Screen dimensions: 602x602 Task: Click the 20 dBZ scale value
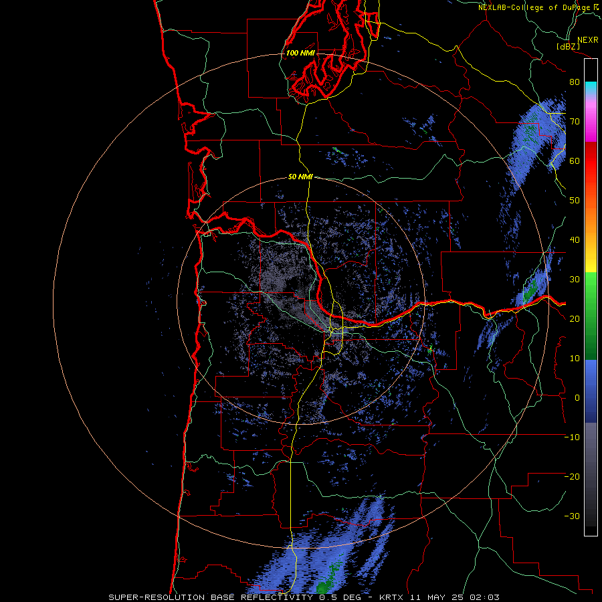[x=575, y=318]
